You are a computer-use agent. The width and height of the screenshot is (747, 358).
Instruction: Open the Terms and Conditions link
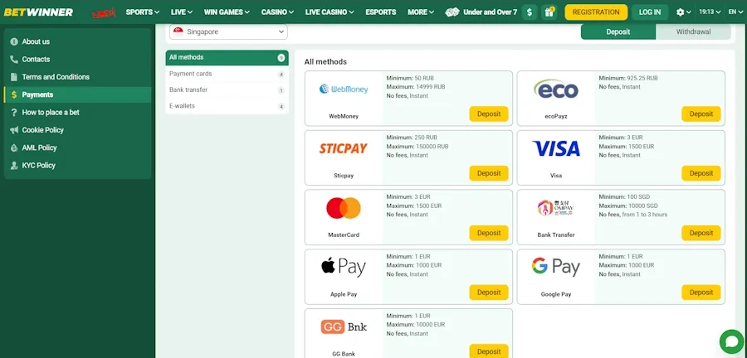pos(56,77)
